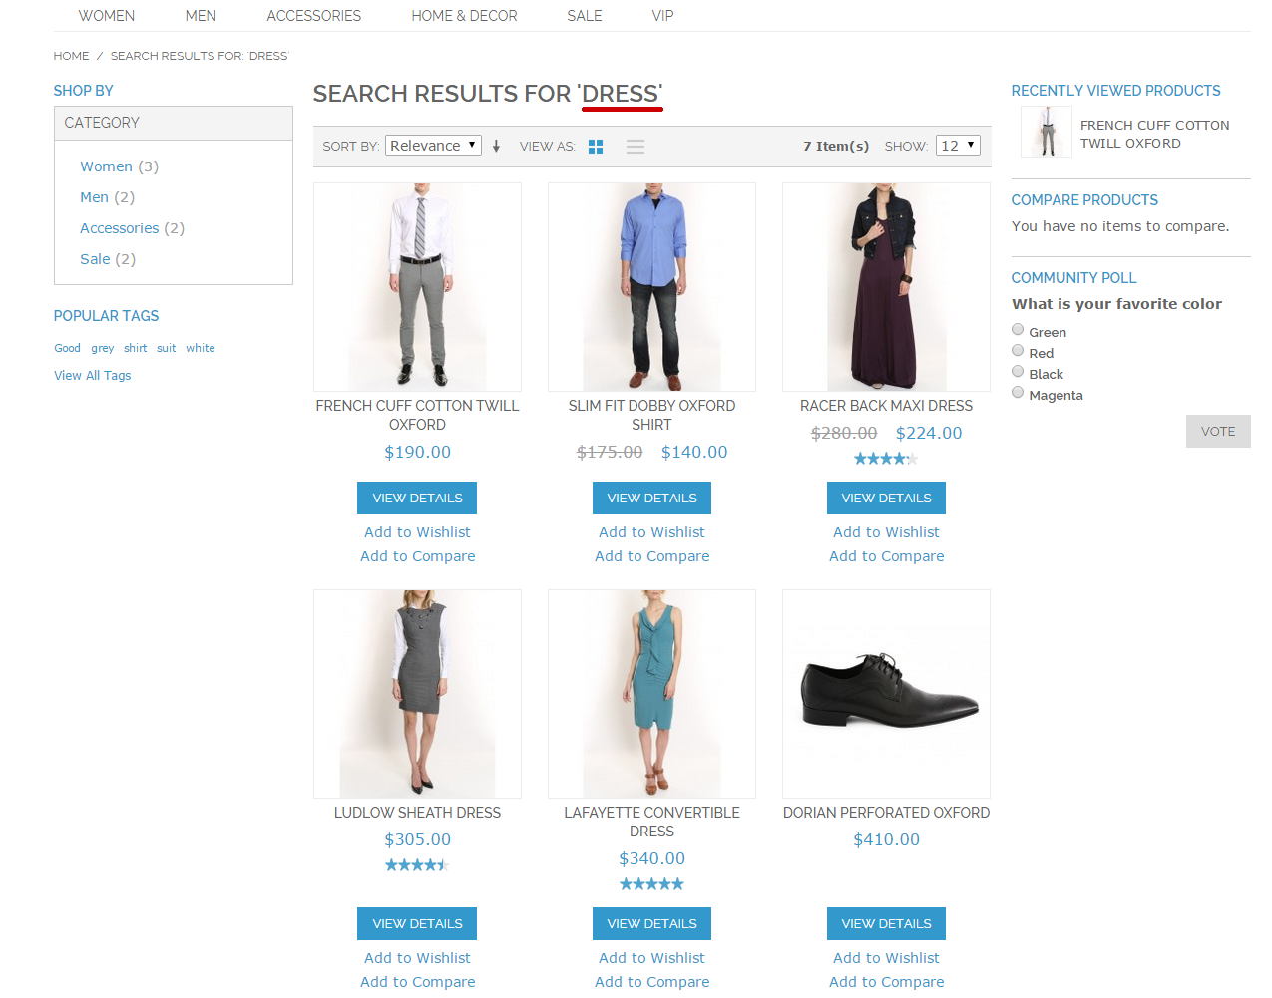Open Slim Fit Dobby Oxford Shirt product image
The image size is (1272, 998).
point(651,287)
